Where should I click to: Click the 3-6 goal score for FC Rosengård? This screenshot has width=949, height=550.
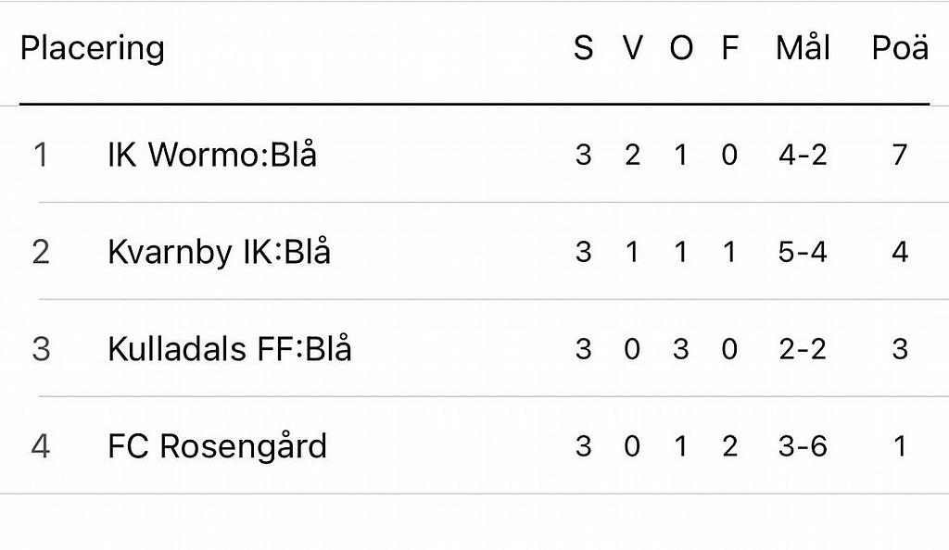(x=803, y=446)
